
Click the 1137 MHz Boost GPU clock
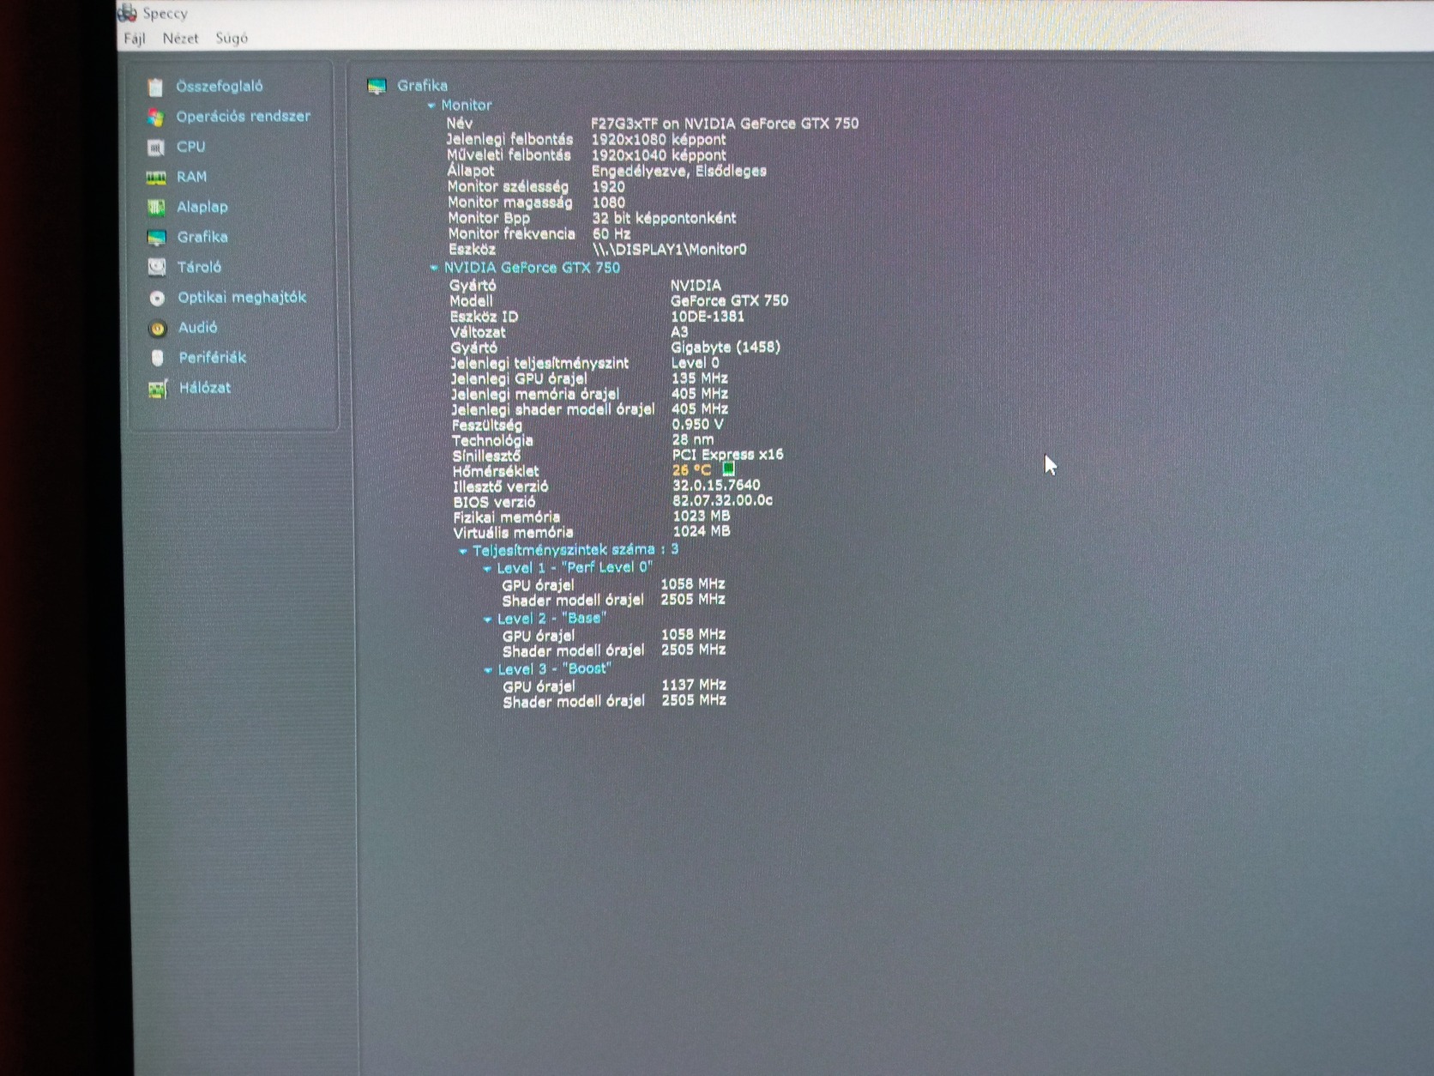click(694, 685)
